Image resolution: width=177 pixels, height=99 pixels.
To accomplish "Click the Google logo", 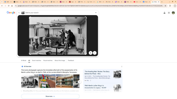I will point(11,13).
